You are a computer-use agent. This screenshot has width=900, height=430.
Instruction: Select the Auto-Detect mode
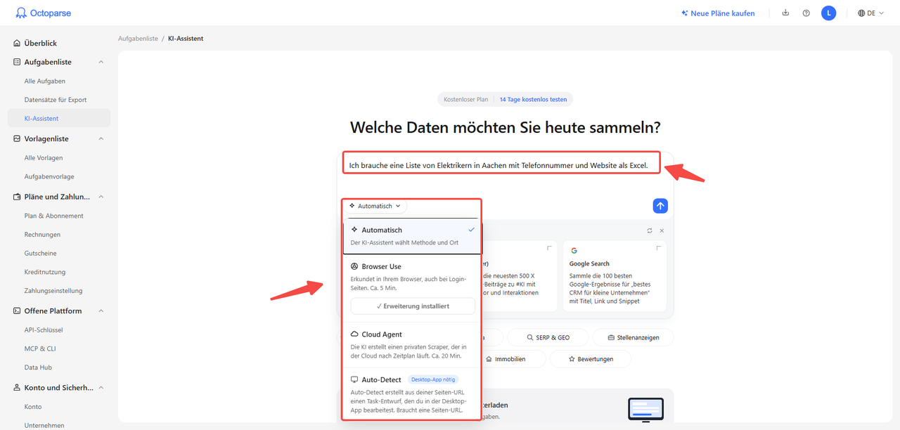pos(412,394)
